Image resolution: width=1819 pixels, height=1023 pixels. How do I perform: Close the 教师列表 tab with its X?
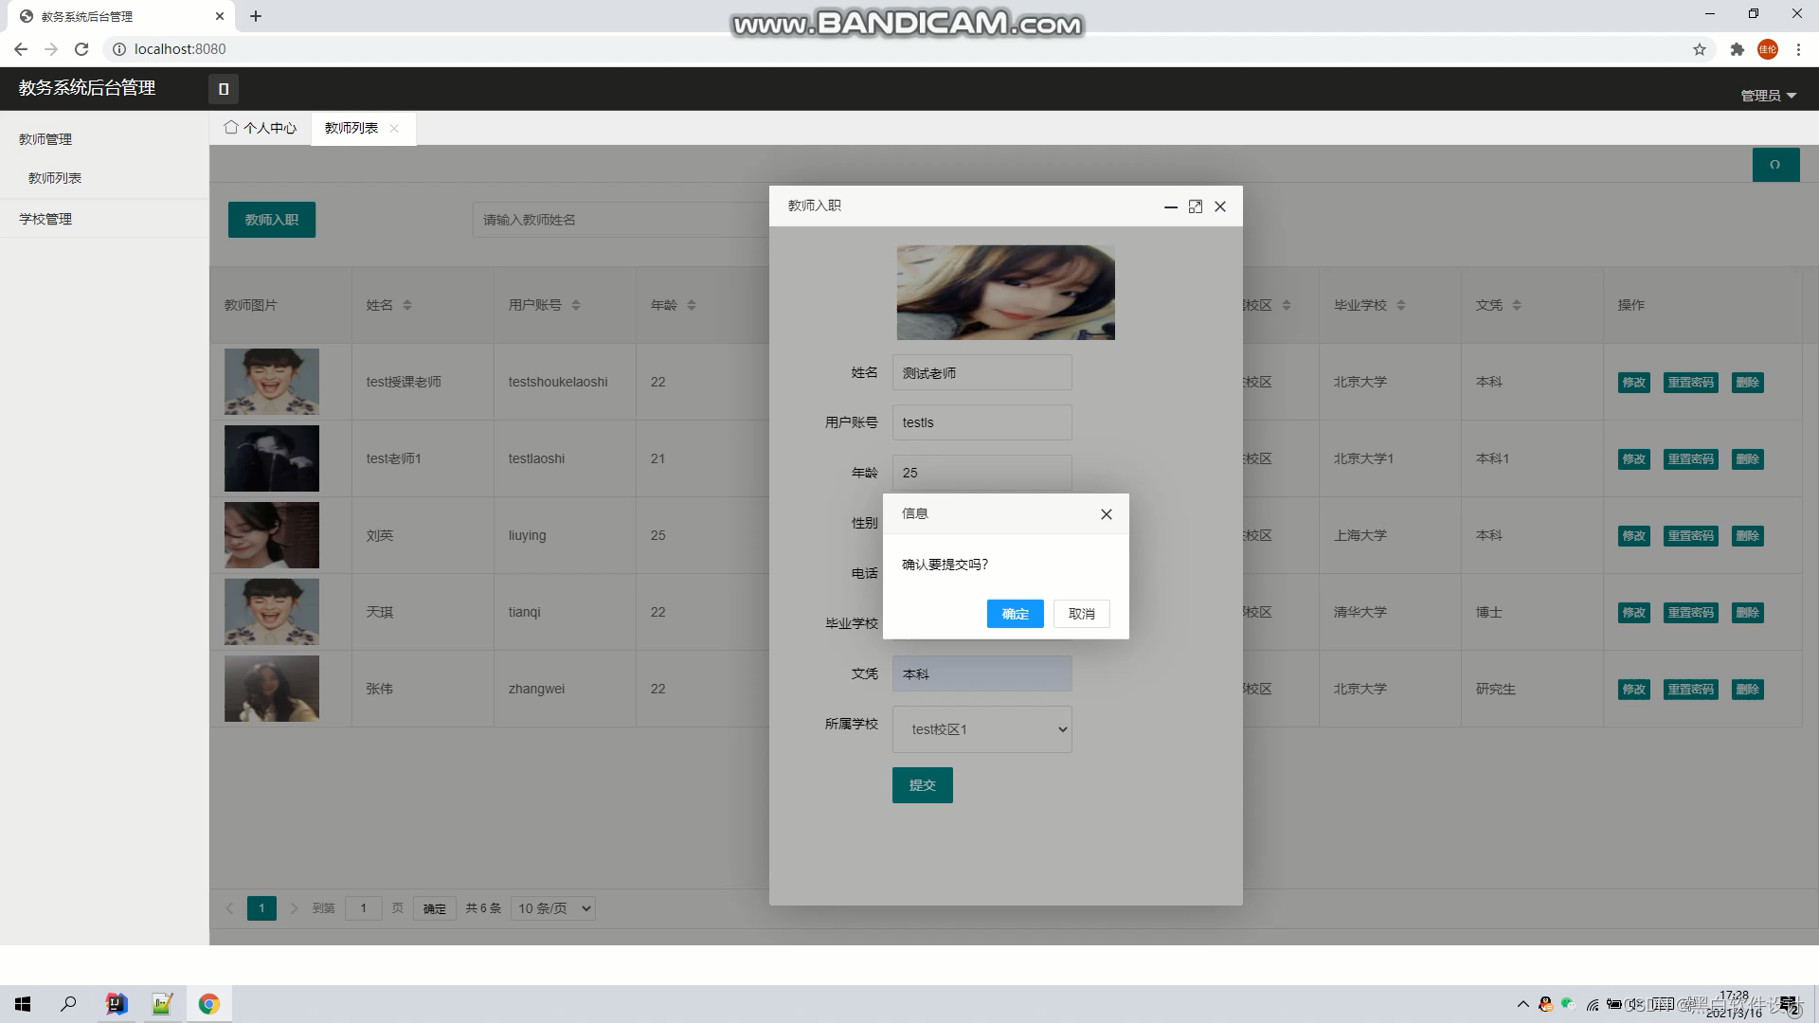[394, 128]
